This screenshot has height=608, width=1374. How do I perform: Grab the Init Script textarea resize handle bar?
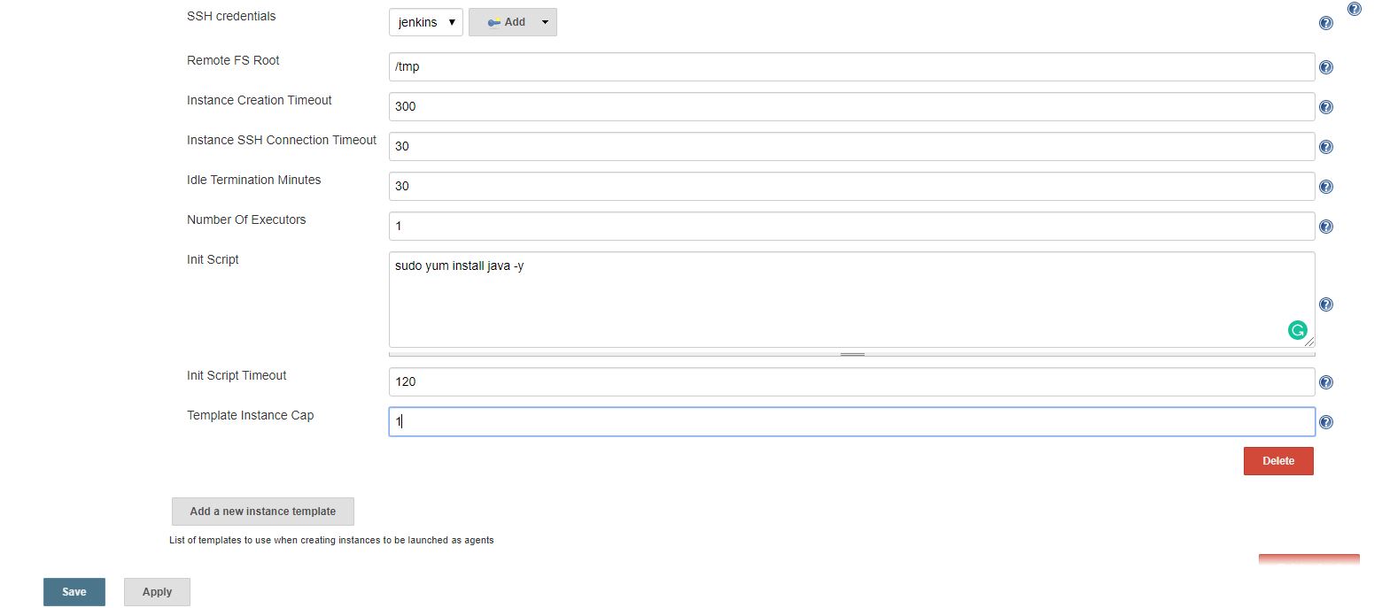852,354
